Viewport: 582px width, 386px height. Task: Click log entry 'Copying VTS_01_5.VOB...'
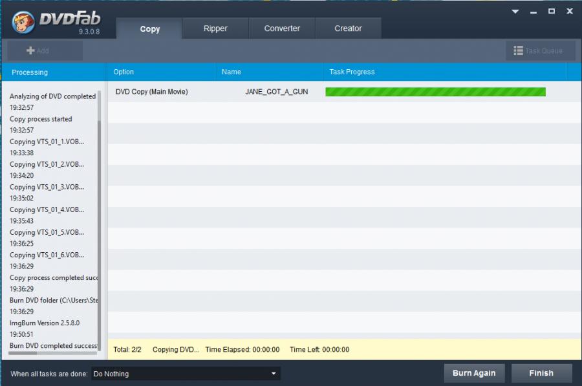point(47,232)
